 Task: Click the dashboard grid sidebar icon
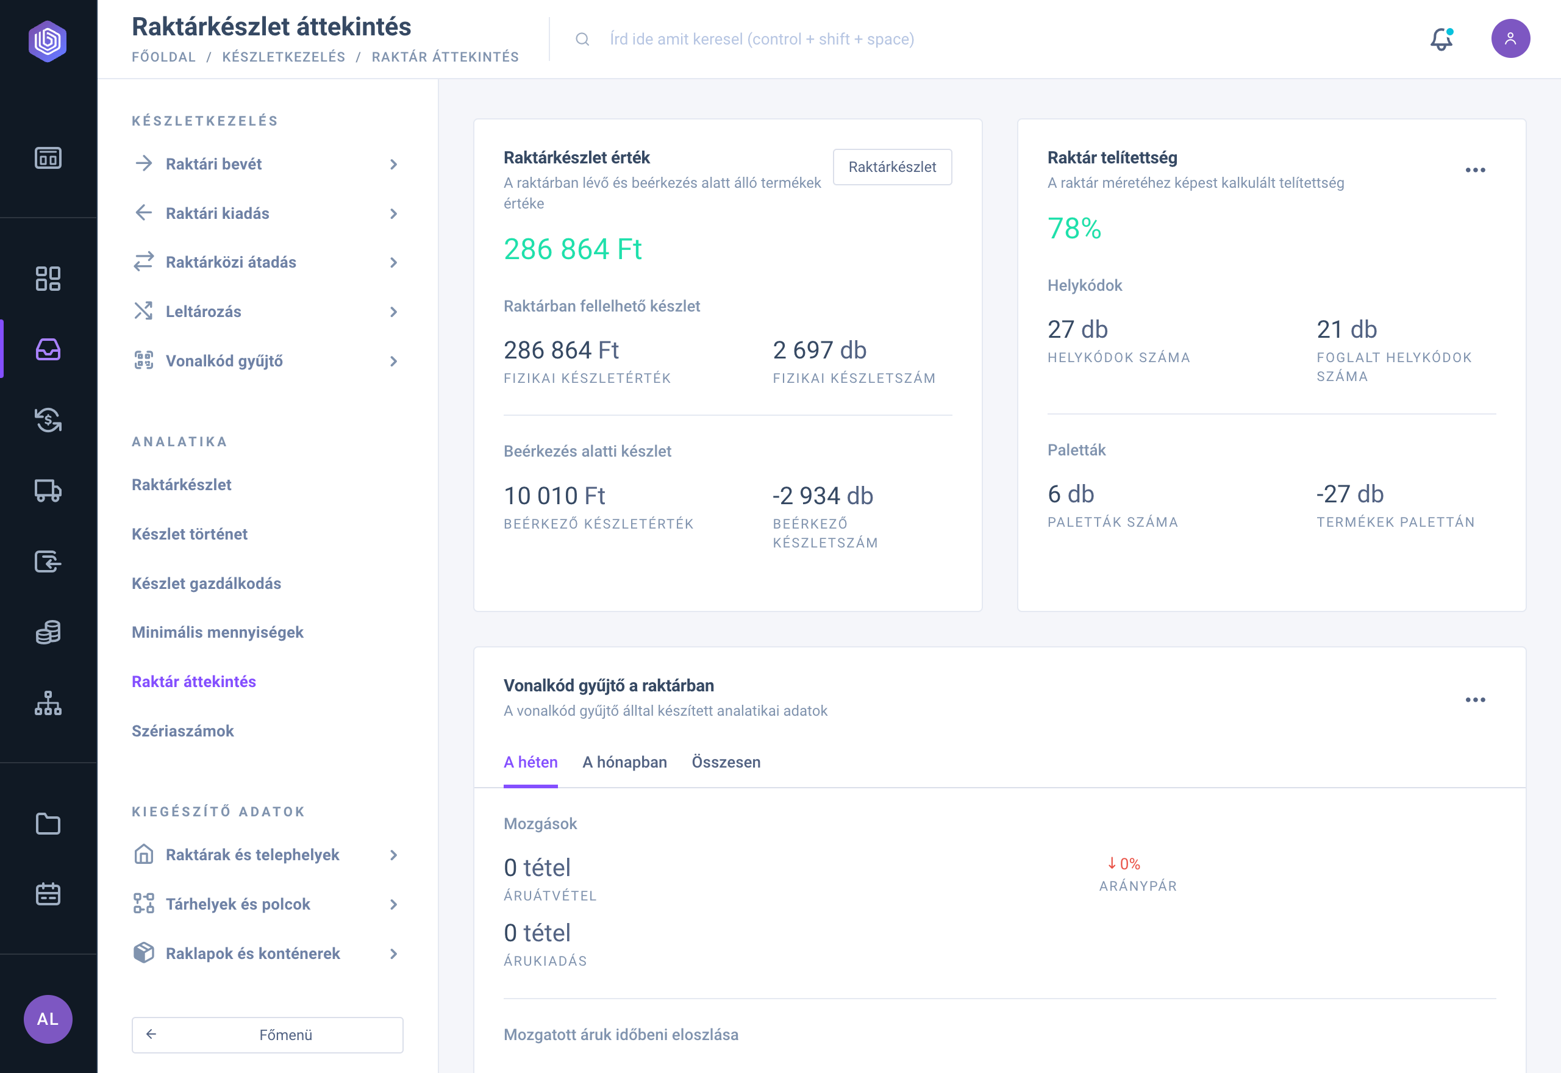tap(48, 279)
